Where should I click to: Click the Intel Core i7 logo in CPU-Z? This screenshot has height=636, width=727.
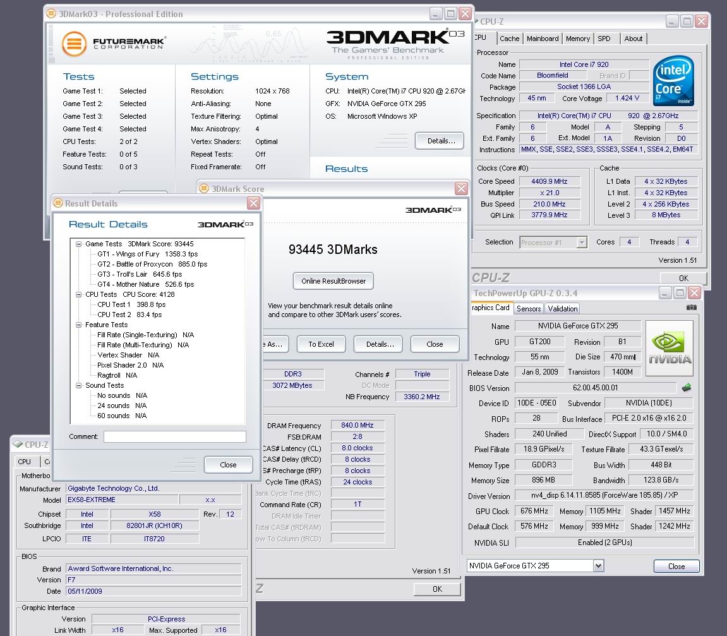(674, 81)
